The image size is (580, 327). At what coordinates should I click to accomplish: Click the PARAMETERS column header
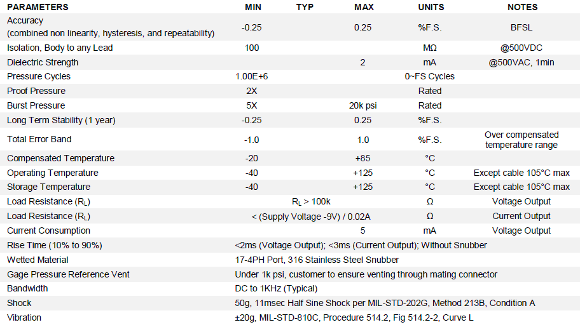(38, 7)
